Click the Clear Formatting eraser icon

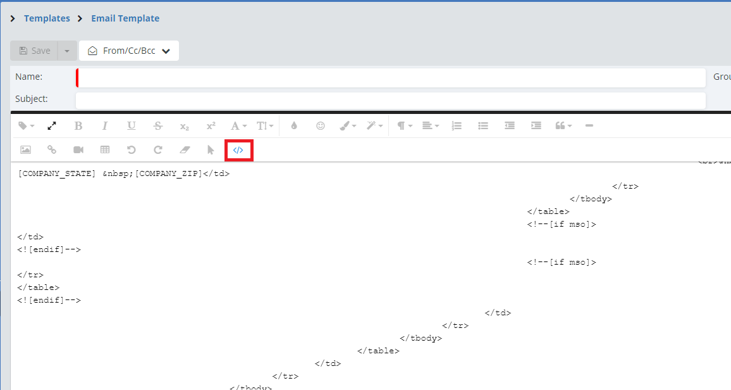(185, 150)
